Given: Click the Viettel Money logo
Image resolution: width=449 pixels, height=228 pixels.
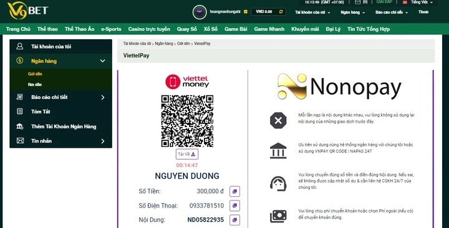Looking at the screenshot, I should (187, 82).
